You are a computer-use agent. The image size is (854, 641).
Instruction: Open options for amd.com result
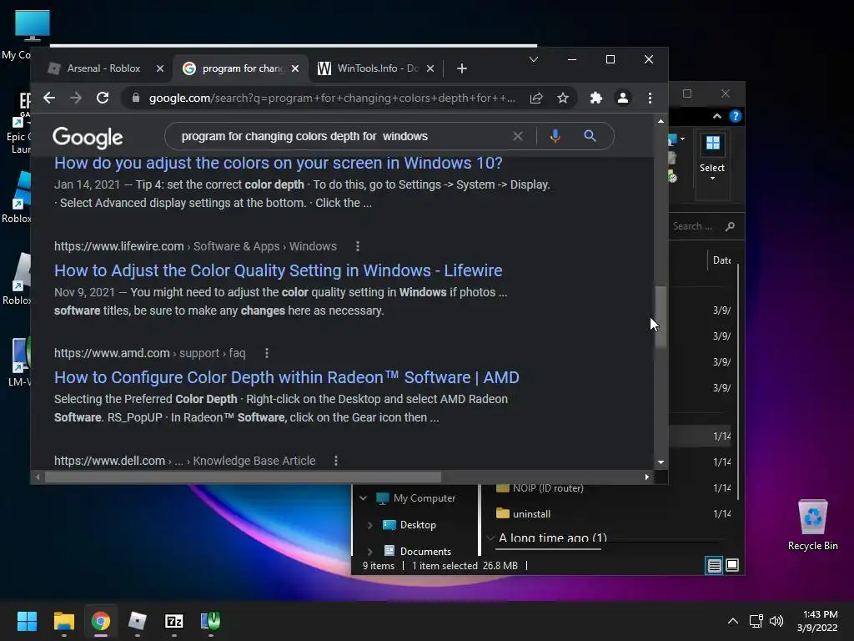(267, 353)
